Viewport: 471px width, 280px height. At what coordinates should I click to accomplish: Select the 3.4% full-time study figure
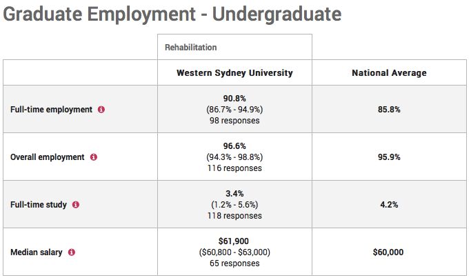point(234,194)
